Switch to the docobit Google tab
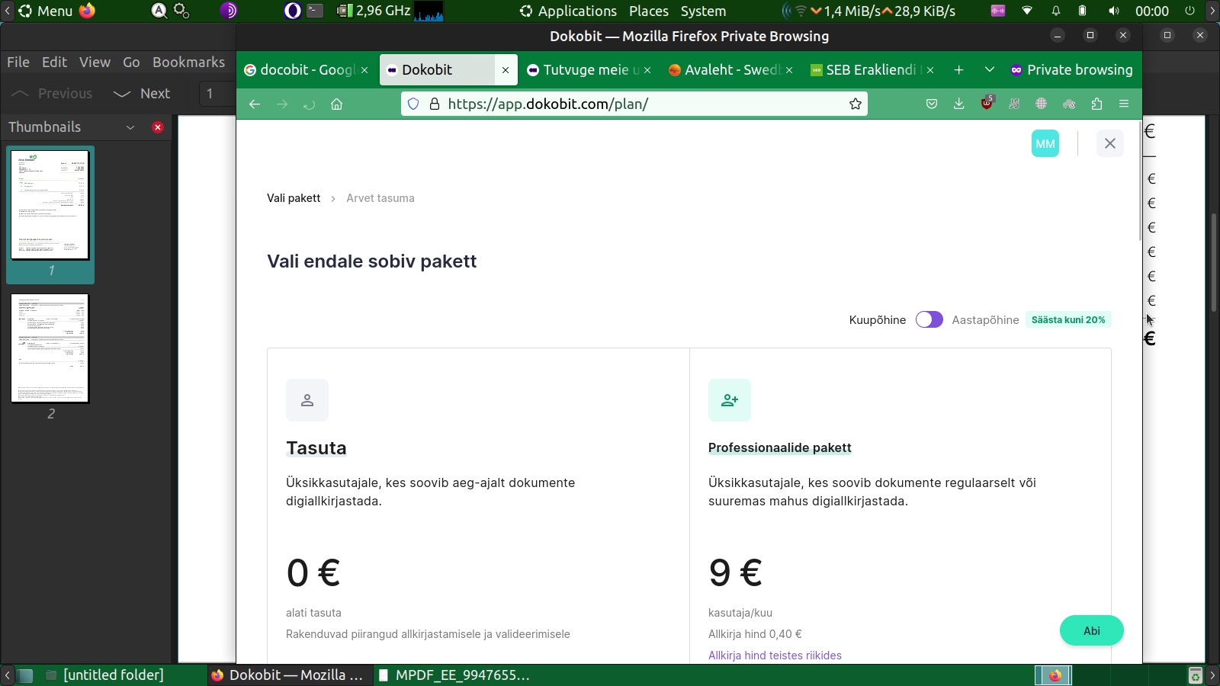 [x=307, y=70]
